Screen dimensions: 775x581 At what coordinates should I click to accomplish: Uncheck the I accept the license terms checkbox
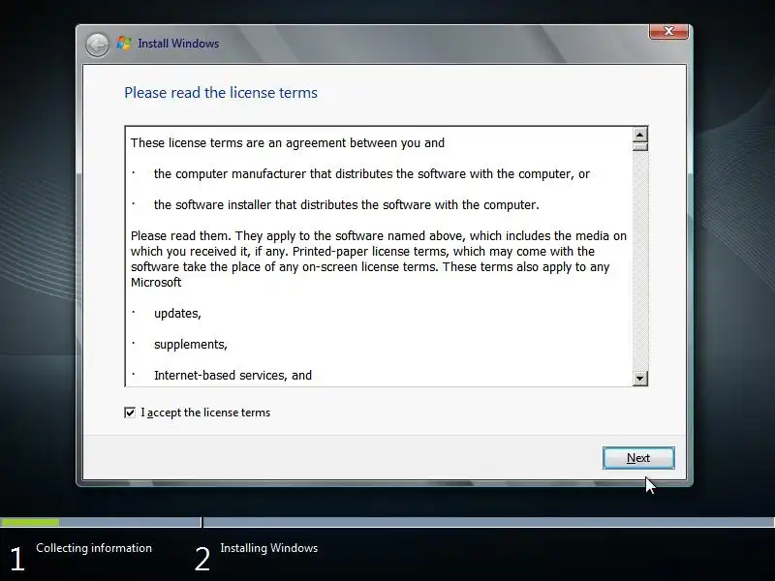[x=130, y=413]
